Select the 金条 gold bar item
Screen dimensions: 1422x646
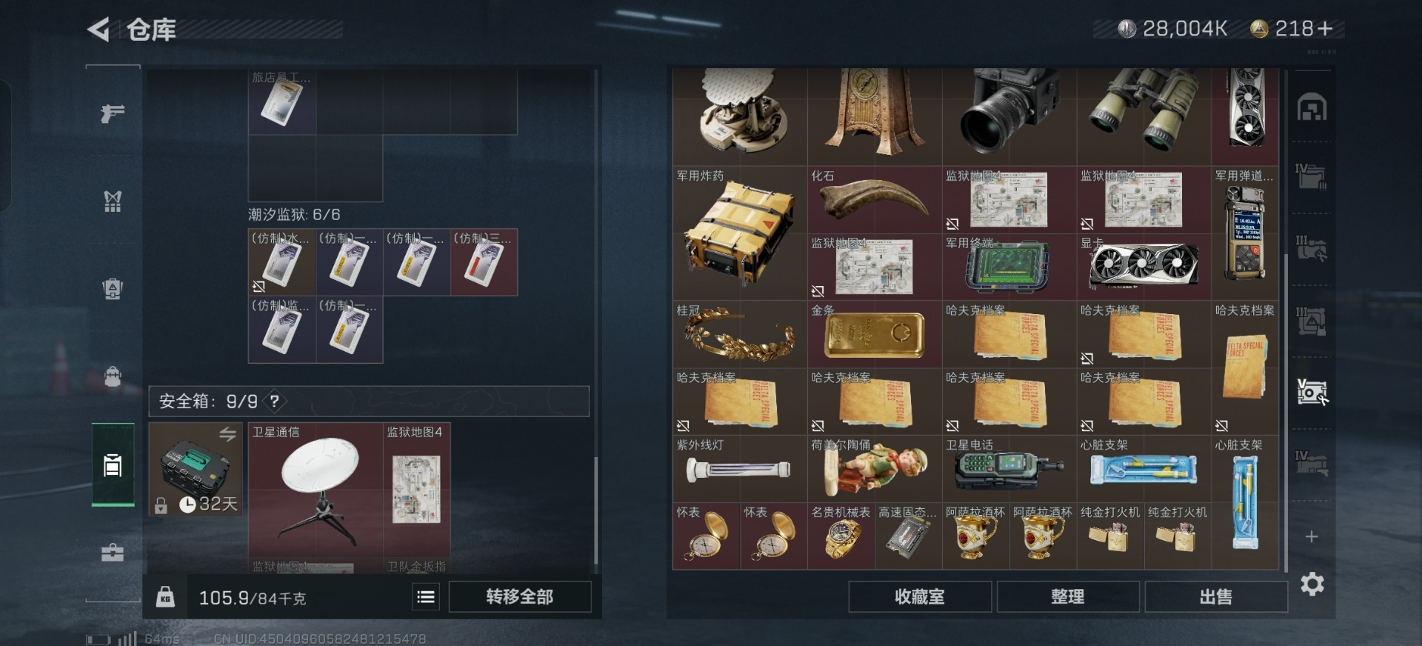pos(874,333)
